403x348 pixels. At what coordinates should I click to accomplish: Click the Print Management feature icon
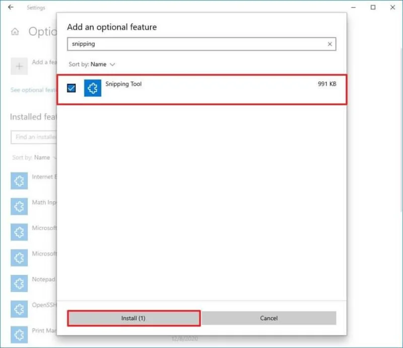click(19, 334)
